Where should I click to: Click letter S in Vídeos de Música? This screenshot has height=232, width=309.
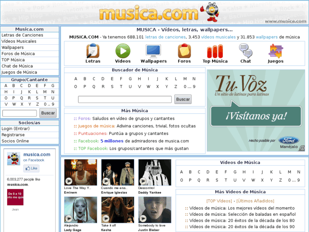217,180
